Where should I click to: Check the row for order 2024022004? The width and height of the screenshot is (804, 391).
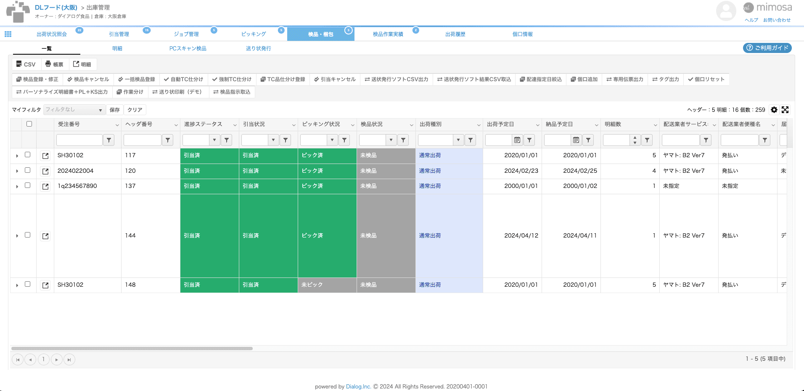(x=28, y=170)
